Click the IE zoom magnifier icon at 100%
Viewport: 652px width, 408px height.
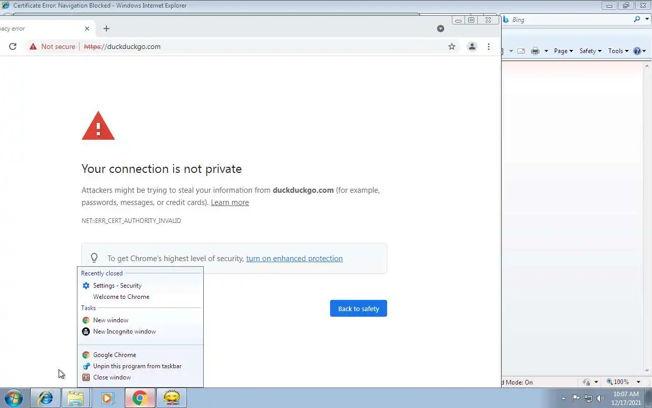609,382
